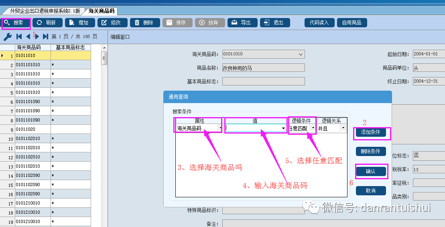The height and width of the screenshot is (227, 445).
Task: Select row 1 with code 01011010
Action: 45,56
